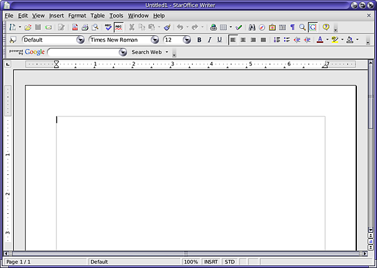Viewport: 377px width, 268px height.
Task: Send document as e-mail icon
Action: [x=48, y=28]
